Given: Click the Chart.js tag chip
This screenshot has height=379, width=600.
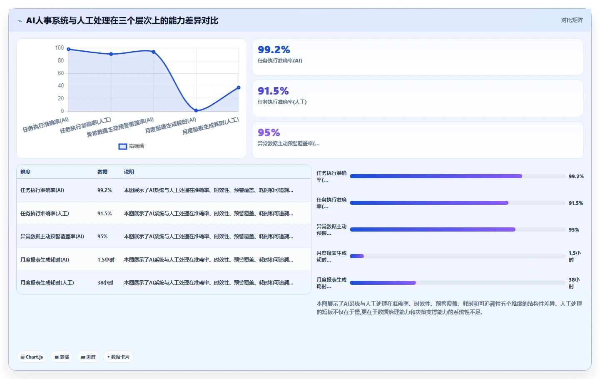Looking at the screenshot, I should (32, 357).
